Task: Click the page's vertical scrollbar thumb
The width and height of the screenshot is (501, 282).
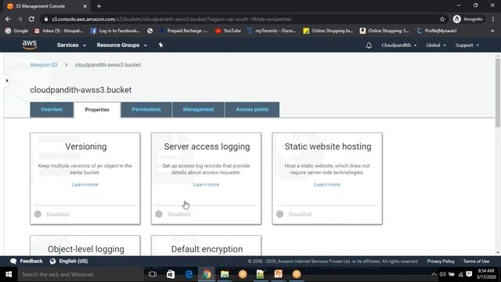Action: (498, 92)
